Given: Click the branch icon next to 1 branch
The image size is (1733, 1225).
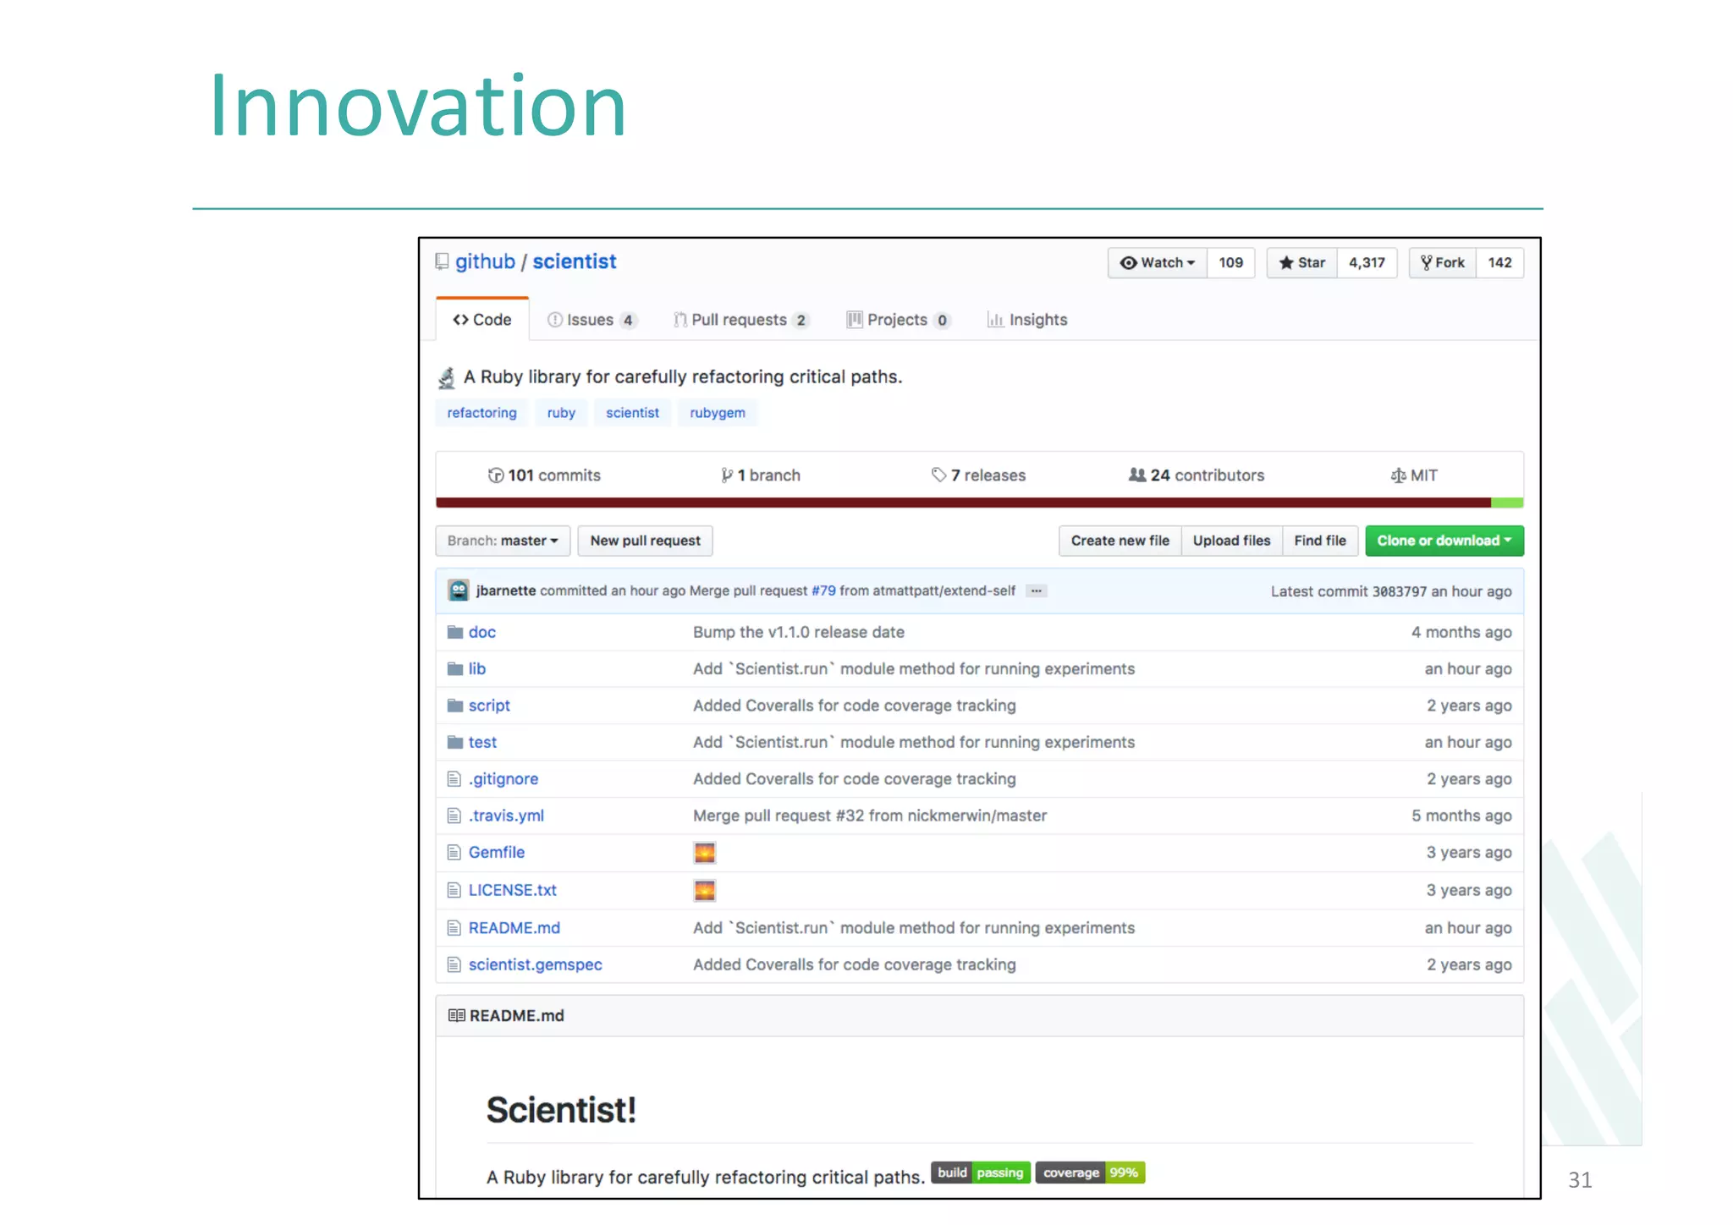Looking at the screenshot, I should [x=727, y=475].
